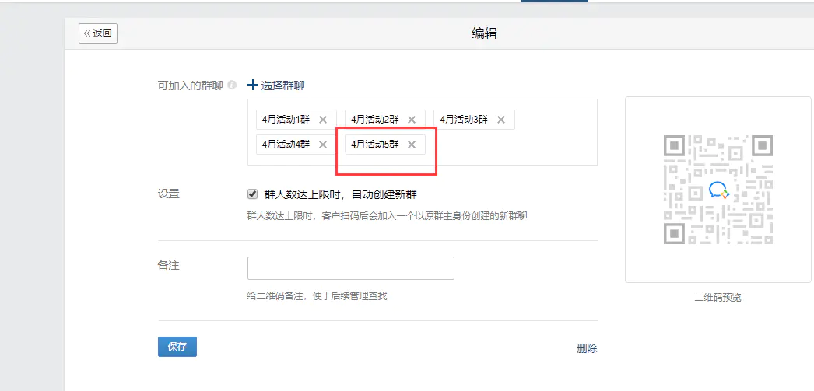Select the 4月活动4群 tag label
The height and width of the screenshot is (391, 814).
pos(286,145)
